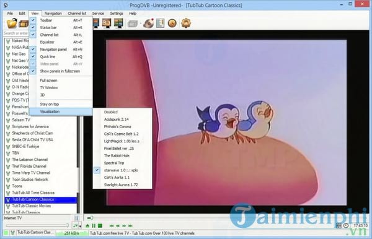Skip to next with the rightmost forward icon
The width and height of the screenshot is (372, 239).
pos(130,226)
